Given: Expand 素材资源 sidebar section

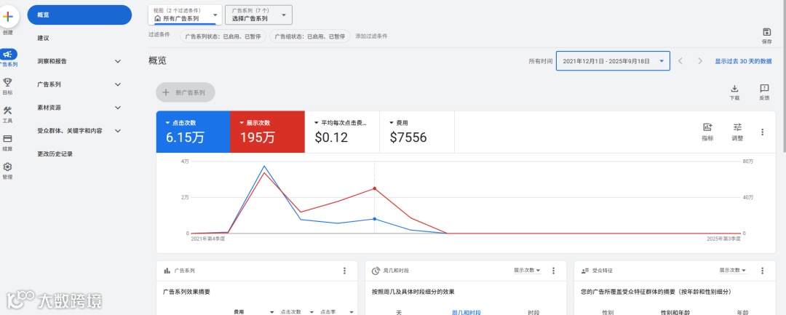Looking at the screenshot, I should (118, 108).
